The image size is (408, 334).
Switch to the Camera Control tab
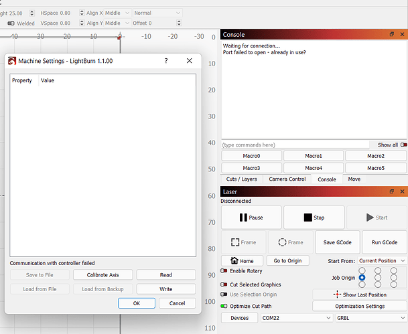pyautogui.click(x=287, y=179)
